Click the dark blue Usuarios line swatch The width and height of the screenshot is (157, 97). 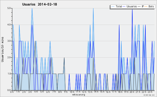point(124,7)
